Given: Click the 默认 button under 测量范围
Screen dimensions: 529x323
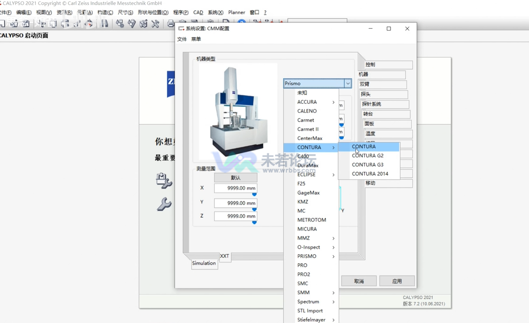Looking at the screenshot, I should 236,178.
